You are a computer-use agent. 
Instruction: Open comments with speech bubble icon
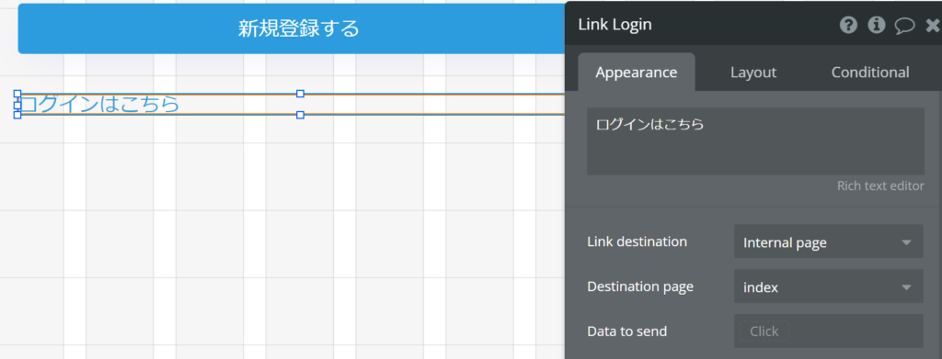click(905, 26)
